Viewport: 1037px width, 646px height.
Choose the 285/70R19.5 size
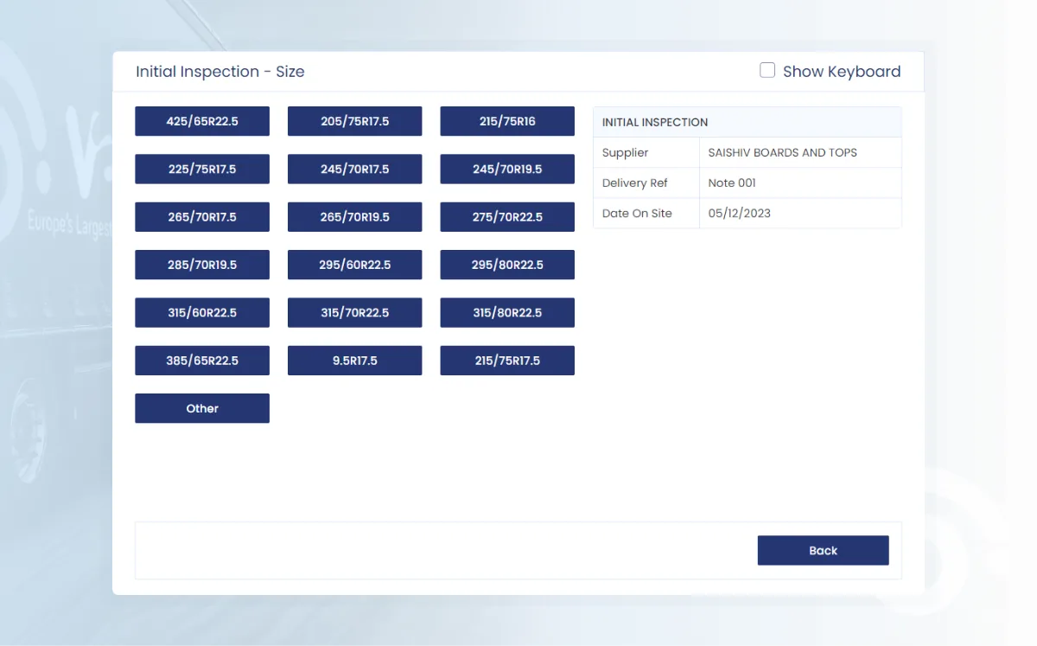click(x=202, y=265)
